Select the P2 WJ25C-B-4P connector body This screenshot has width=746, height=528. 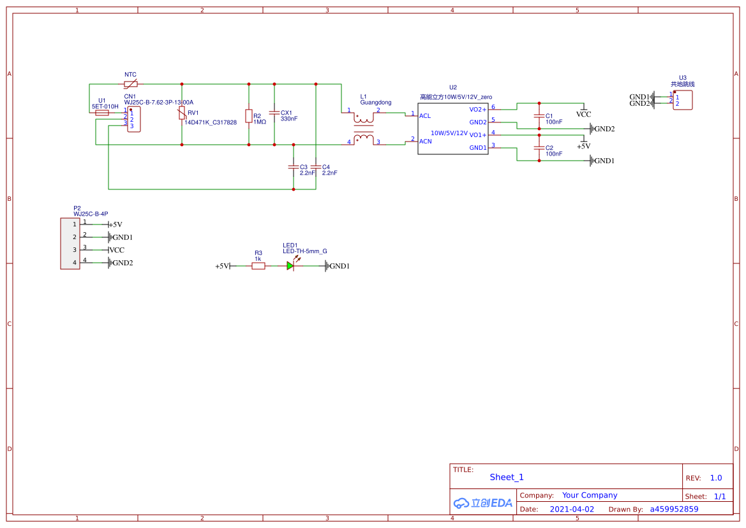pyautogui.click(x=70, y=244)
